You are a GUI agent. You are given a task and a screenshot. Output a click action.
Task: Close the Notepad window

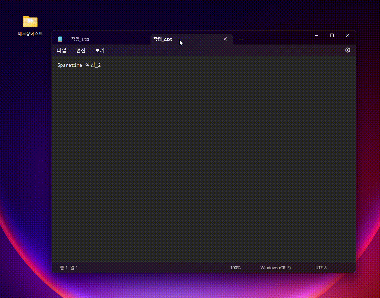(347, 35)
